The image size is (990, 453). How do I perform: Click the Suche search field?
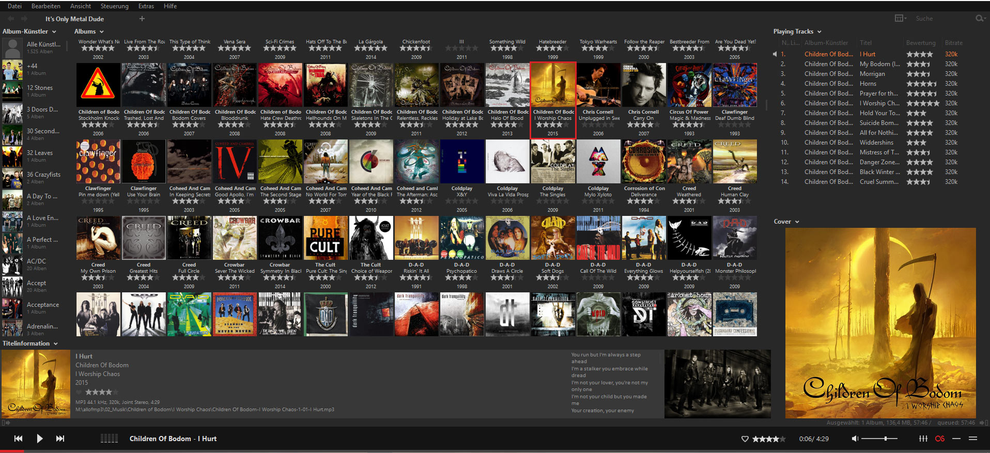(x=943, y=19)
